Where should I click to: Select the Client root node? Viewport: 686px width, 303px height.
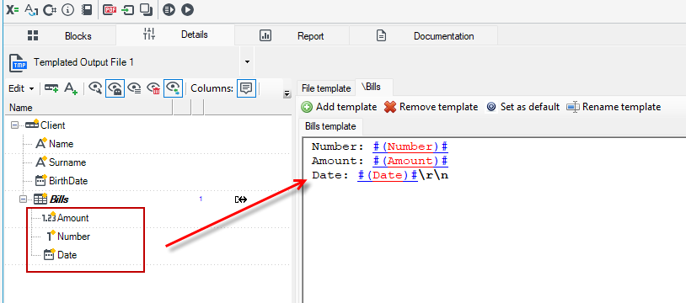point(52,125)
